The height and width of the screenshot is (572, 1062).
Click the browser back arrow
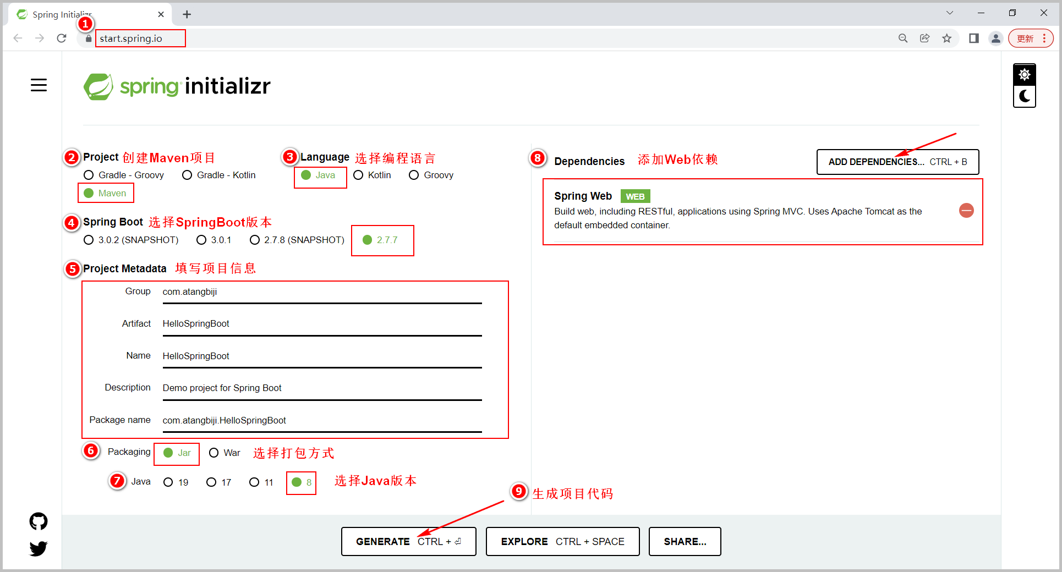pyautogui.click(x=18, y=38)
